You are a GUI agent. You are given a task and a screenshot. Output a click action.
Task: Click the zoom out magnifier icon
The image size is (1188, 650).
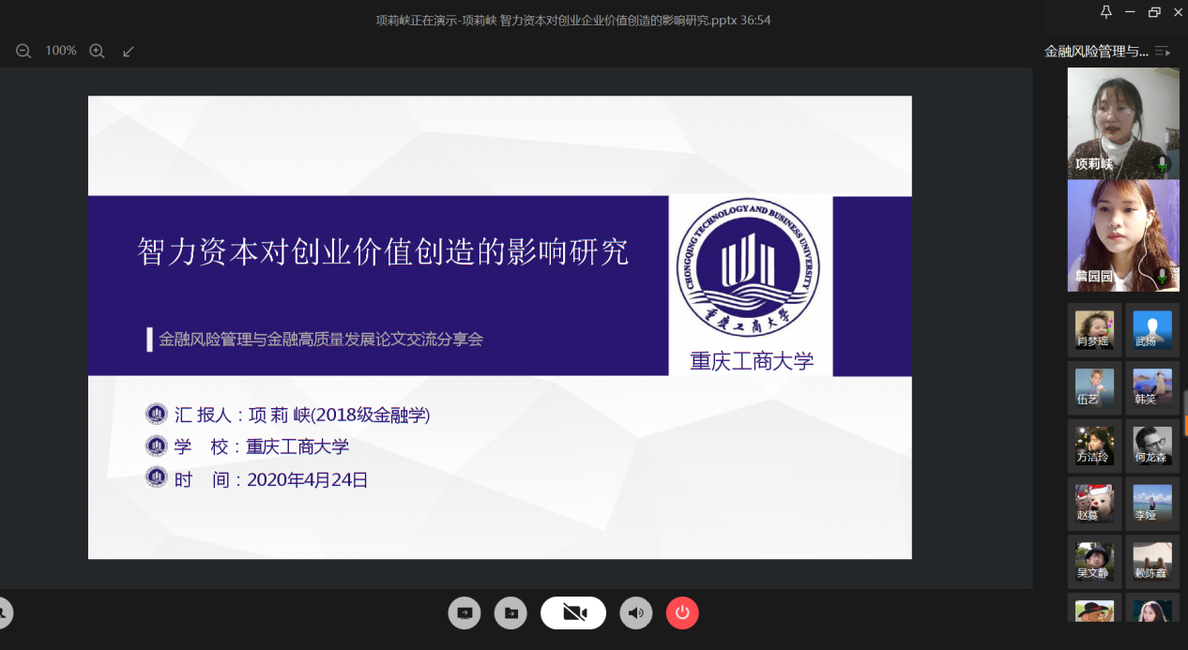(23, 51)
